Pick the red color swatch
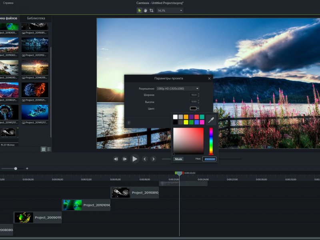Image resolution: width=320 pixels, height=240 pixels. point(196,117)
